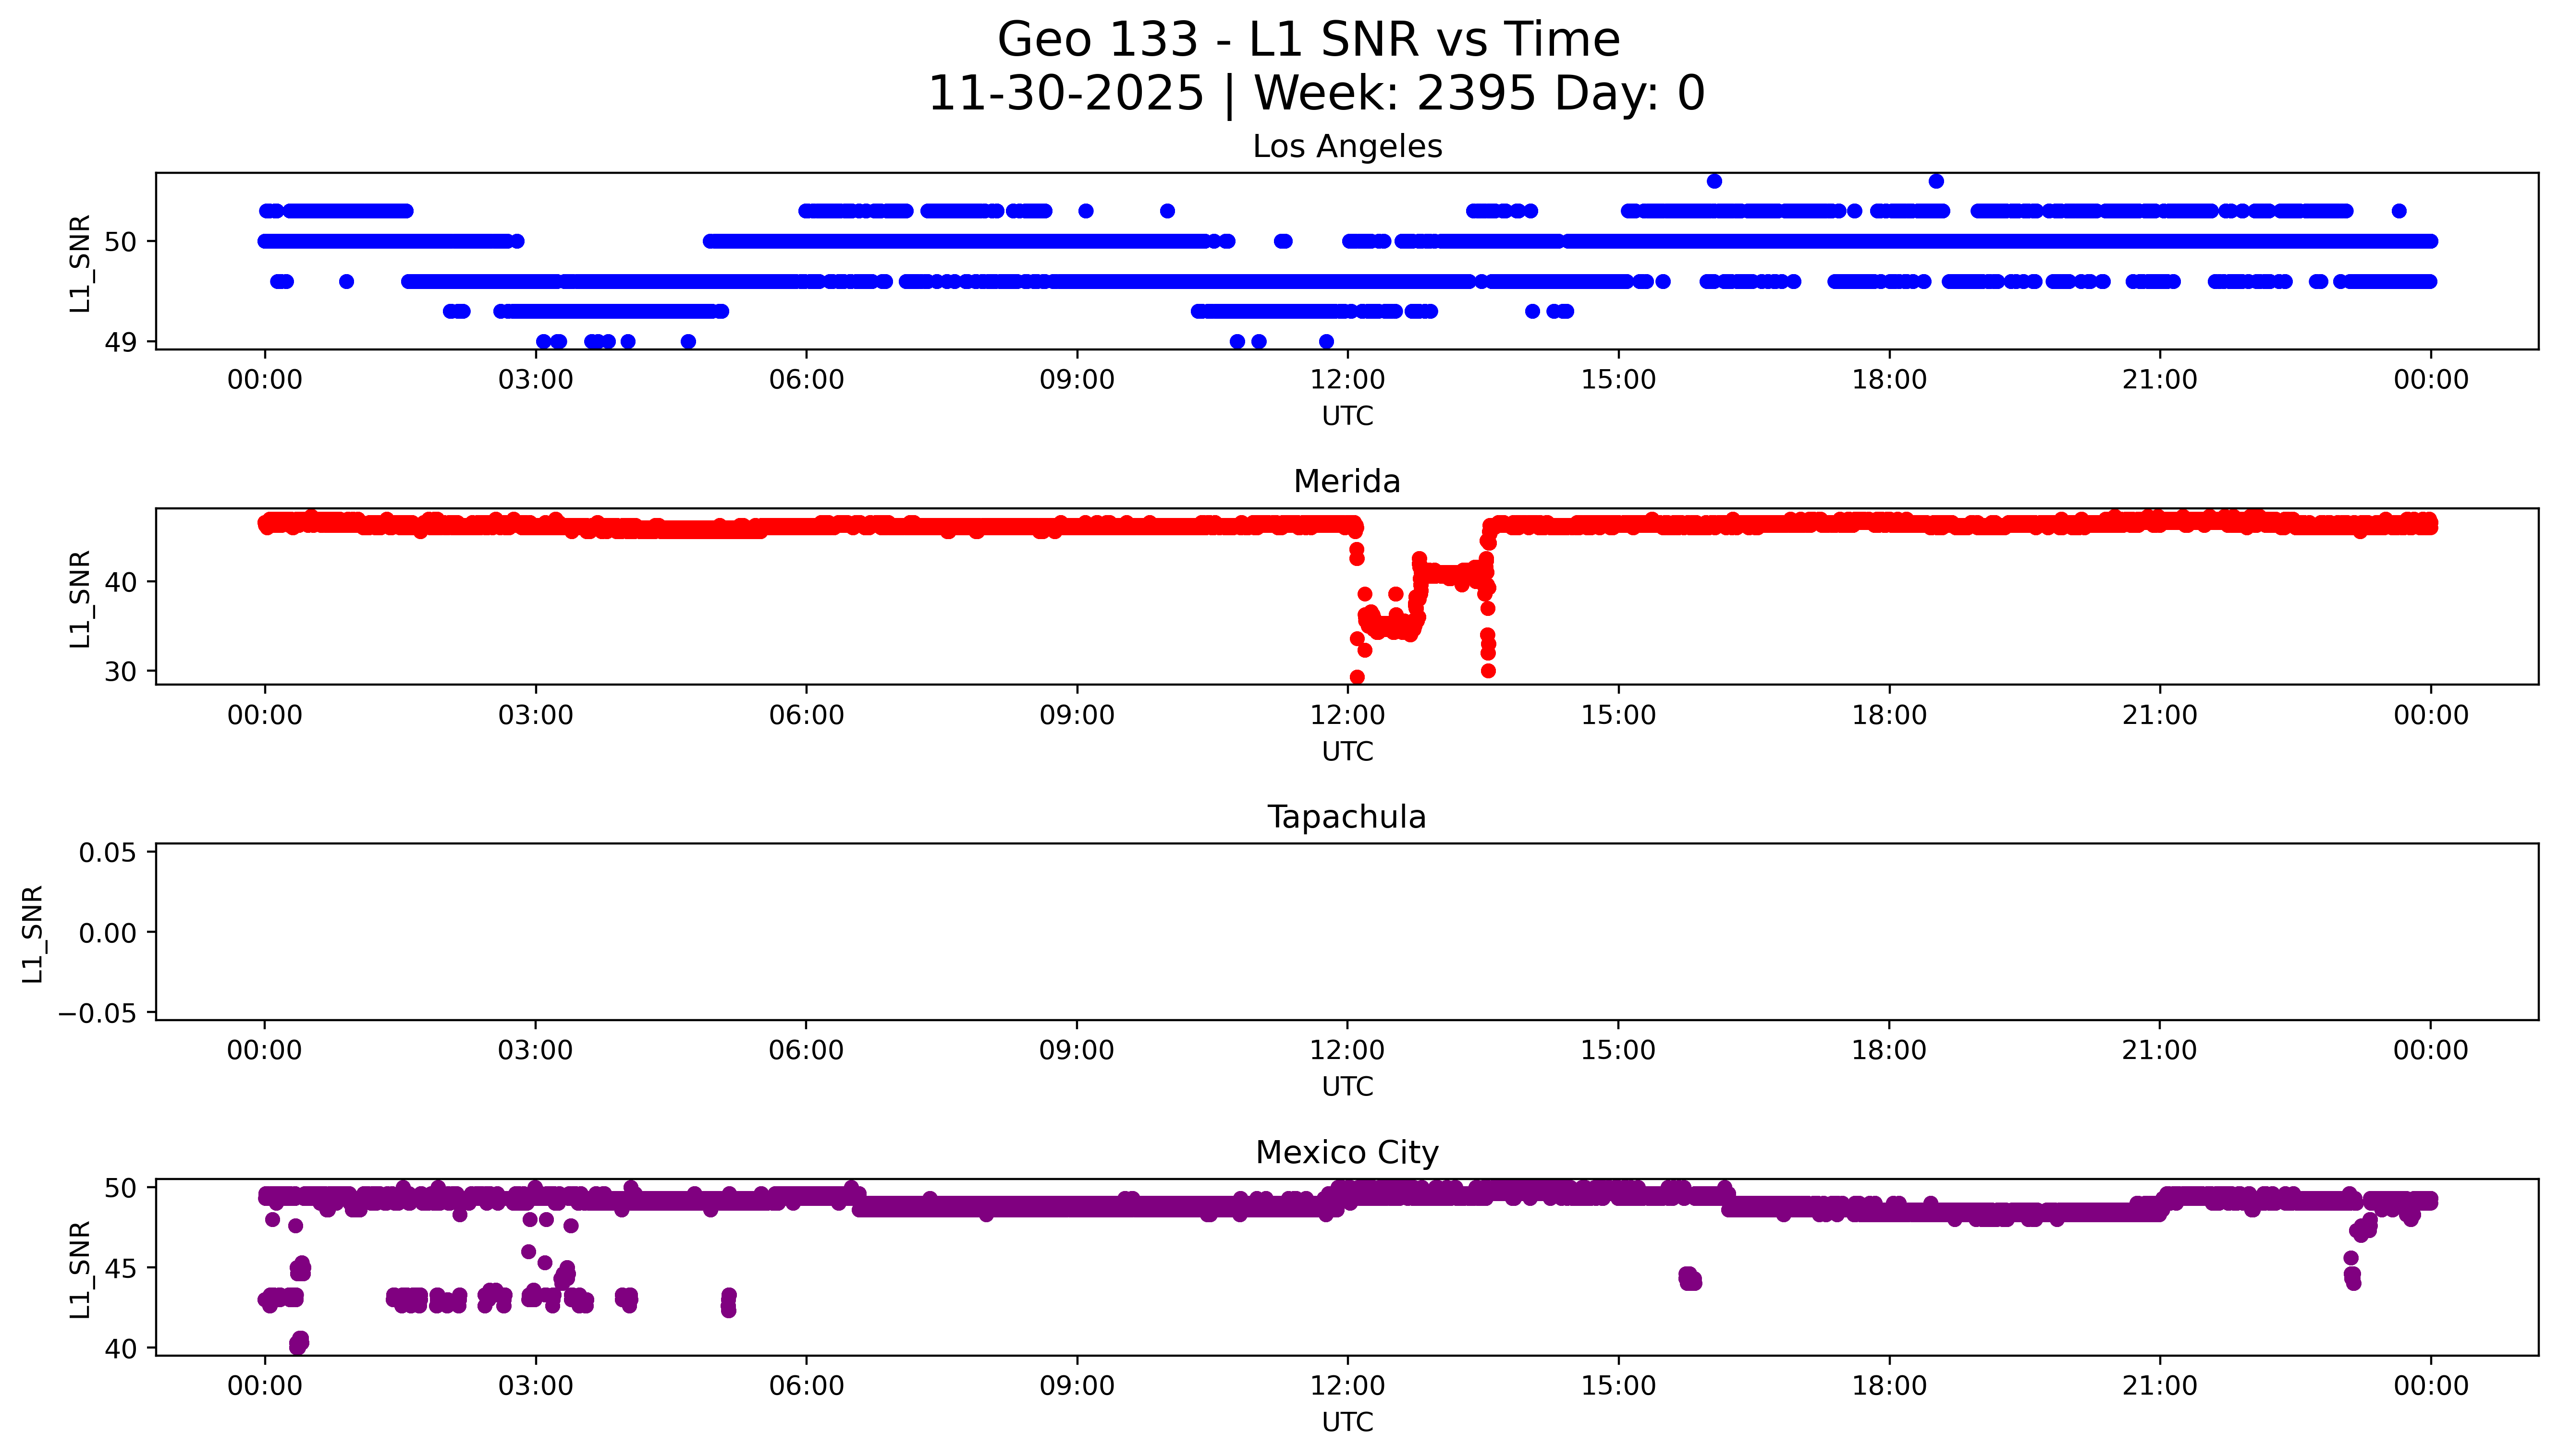The width and height of the screenshot is (2558, 1456).
Task: Click the lowest red point near 12:00 in Merida
Action: [x=1357, y=677]
